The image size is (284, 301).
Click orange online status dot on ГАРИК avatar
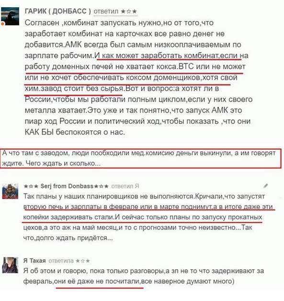[2, 24]
